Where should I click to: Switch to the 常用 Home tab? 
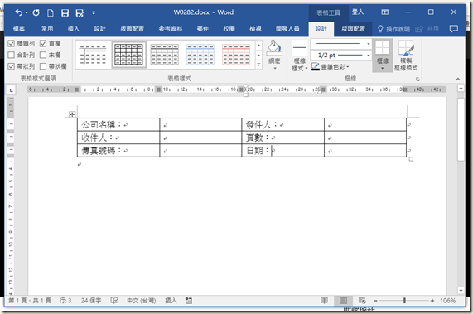tap(47, 29)
